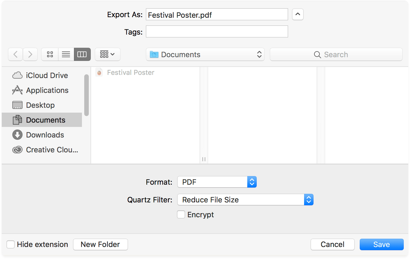
Task: Switch to list view
Action: pos(66,54)
